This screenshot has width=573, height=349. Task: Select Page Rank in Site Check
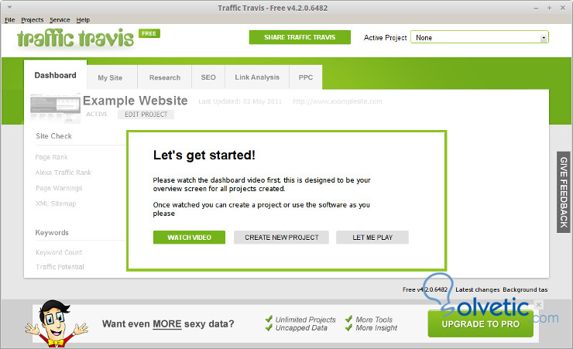(52, 157)
